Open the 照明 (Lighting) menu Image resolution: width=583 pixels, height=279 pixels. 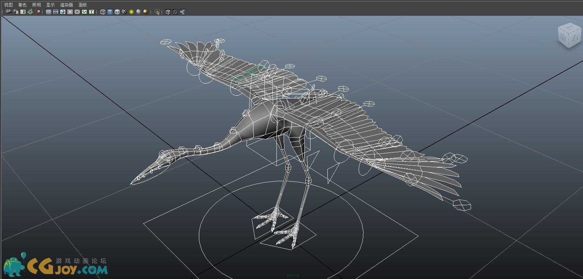(36, 5)
